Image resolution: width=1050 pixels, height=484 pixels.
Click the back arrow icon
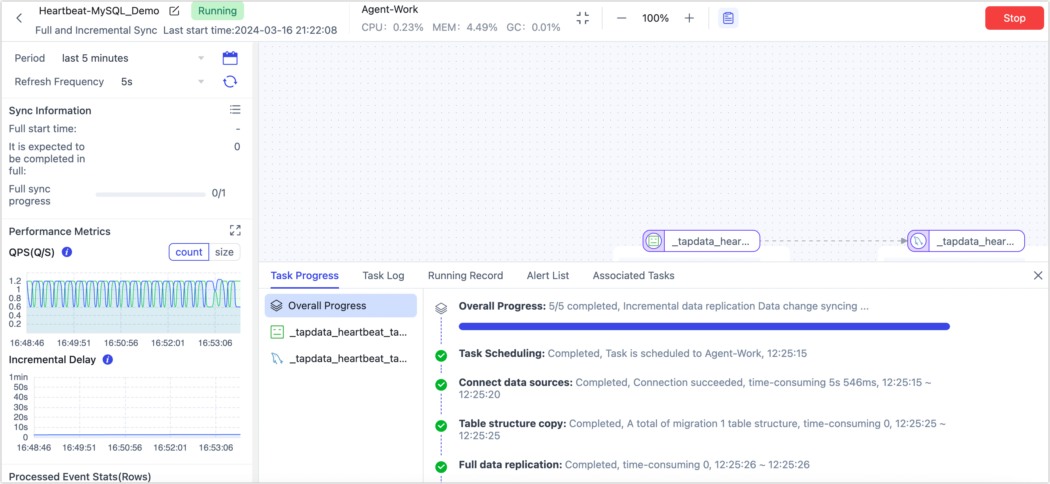point(19,18)
